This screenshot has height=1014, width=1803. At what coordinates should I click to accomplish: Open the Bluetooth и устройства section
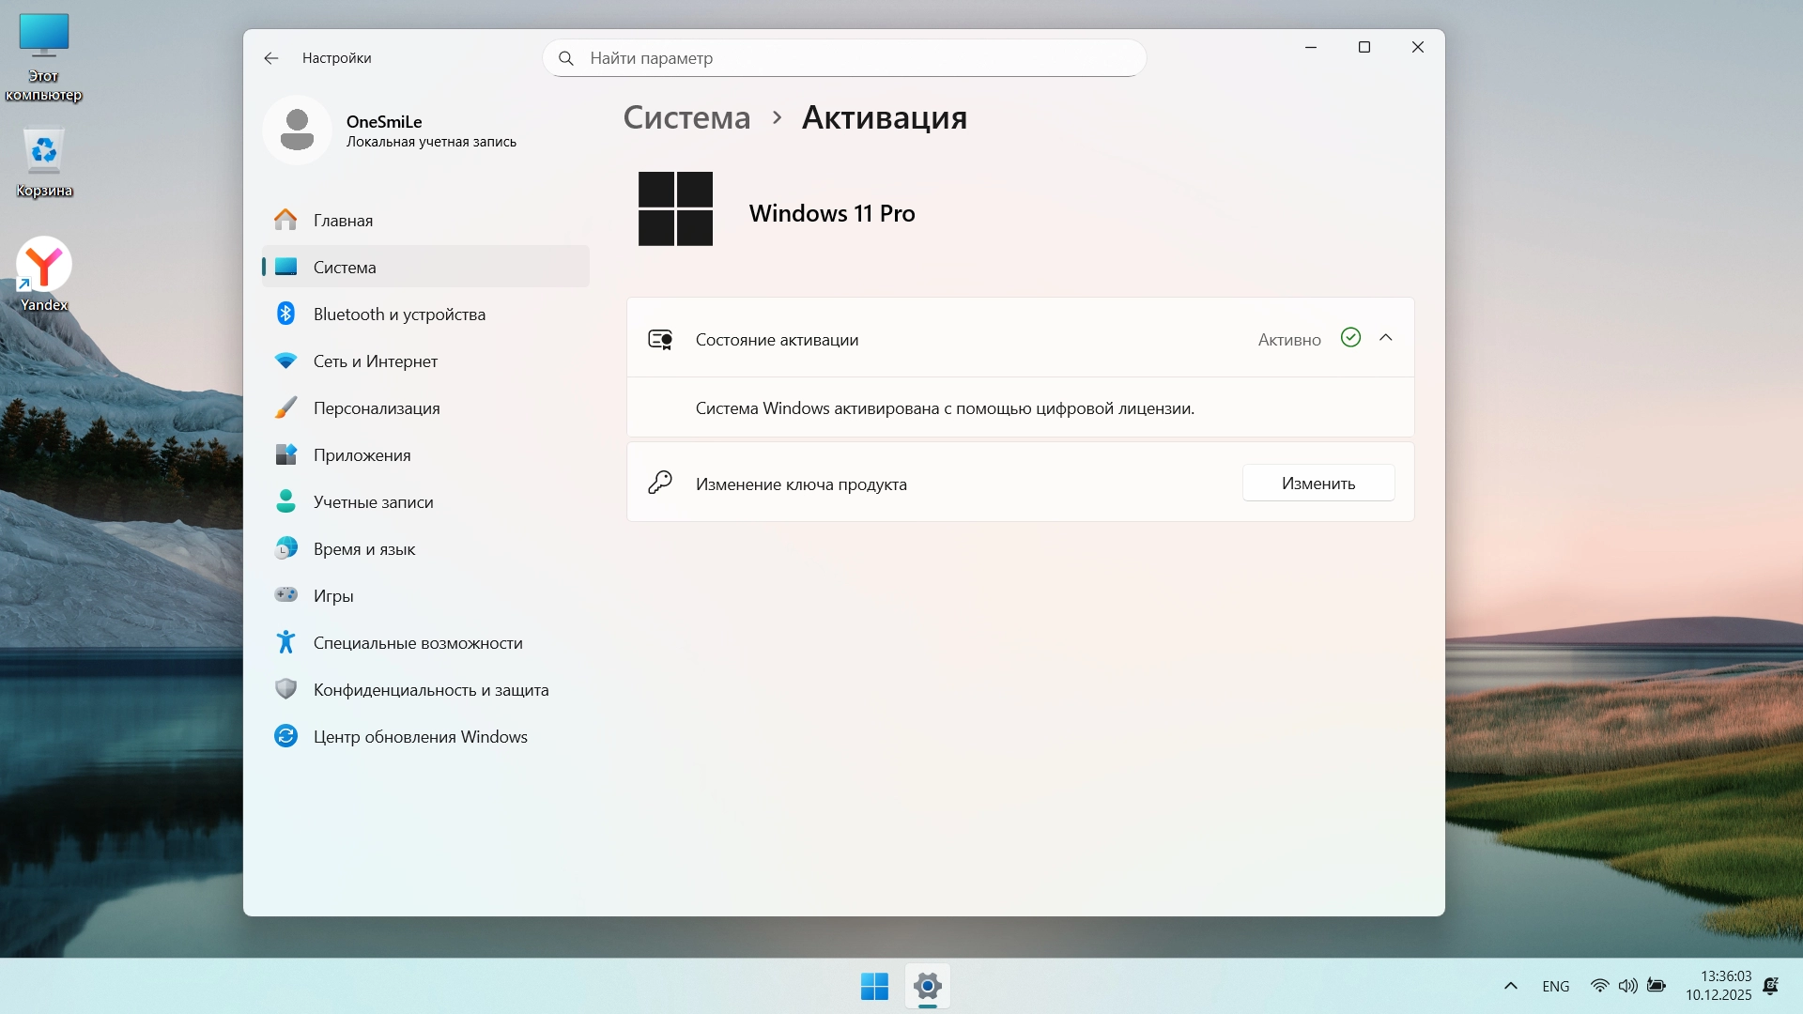[399, 315]
